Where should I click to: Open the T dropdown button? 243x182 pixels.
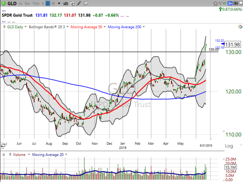[x=236, y=3]
